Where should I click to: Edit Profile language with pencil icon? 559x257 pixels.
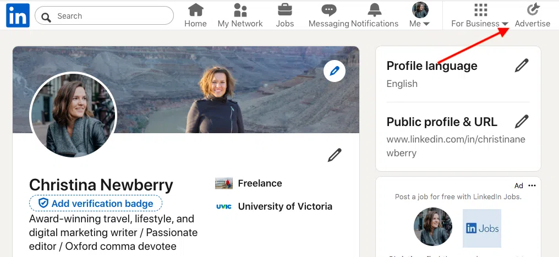pos(521,66)
